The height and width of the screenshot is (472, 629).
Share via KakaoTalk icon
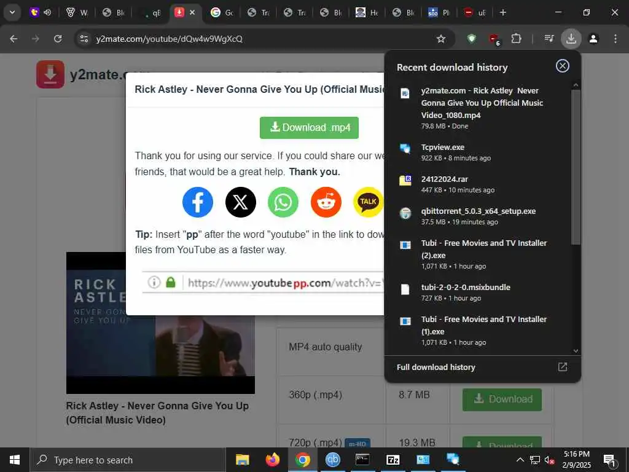(369, 202)
